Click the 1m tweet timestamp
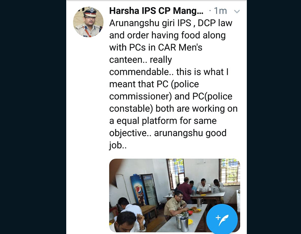Screen dimensions: 301x234 coord(220,12)
